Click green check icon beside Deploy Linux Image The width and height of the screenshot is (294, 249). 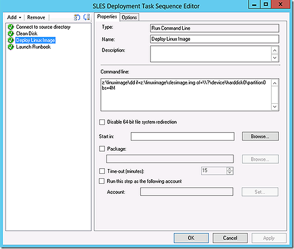click(11, 40)
